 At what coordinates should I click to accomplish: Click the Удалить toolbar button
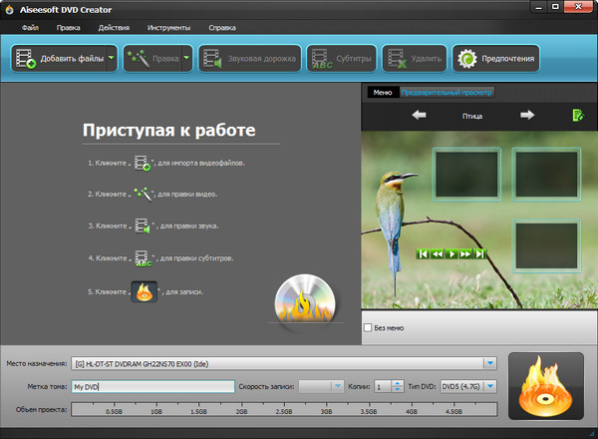click(414, 58)
